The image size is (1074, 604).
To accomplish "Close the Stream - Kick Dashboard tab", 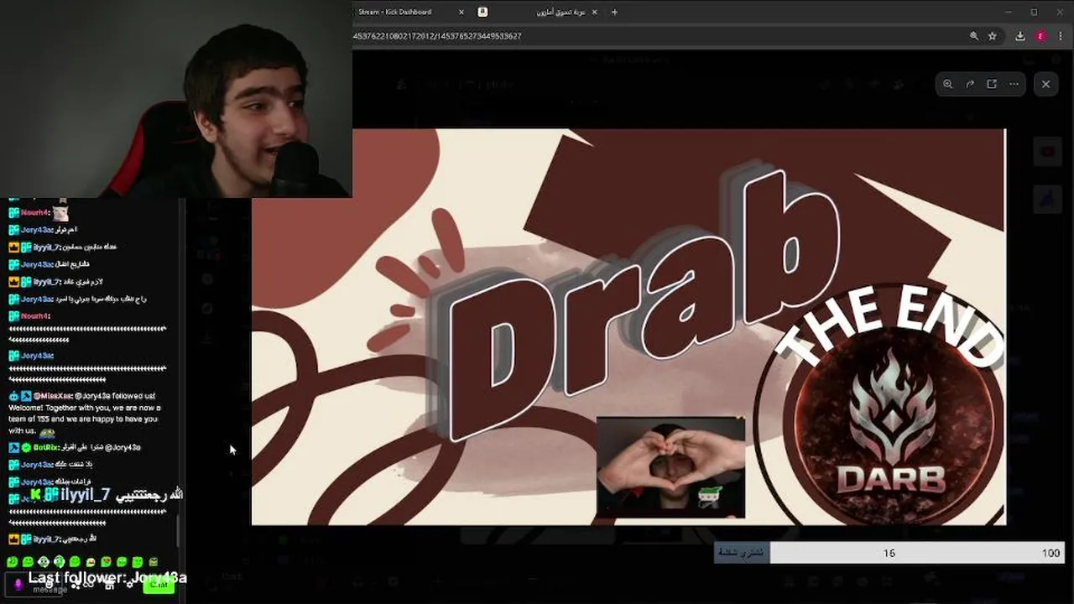I will (461, 12).
